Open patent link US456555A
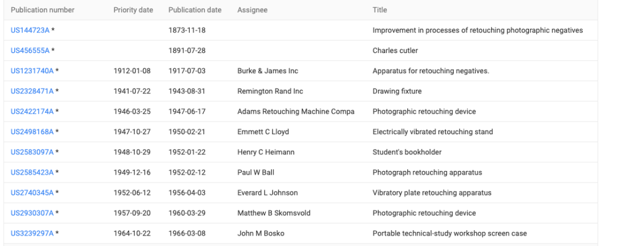The height and width of the screenshot is (246, 627). [x=30, y=51]
